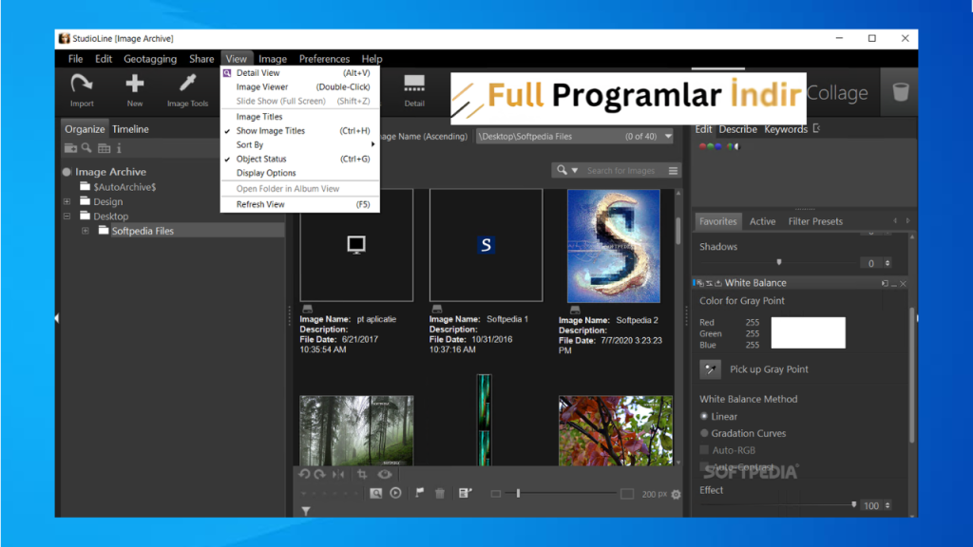This screenshot has width=973, height=547.
Task: Select the $AutoArchive$ folder
Action: (x=124, y=187)
